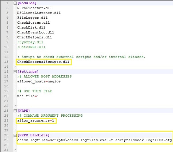
Task: Click the USE THIS FILE comment
Action: [35, 91]
